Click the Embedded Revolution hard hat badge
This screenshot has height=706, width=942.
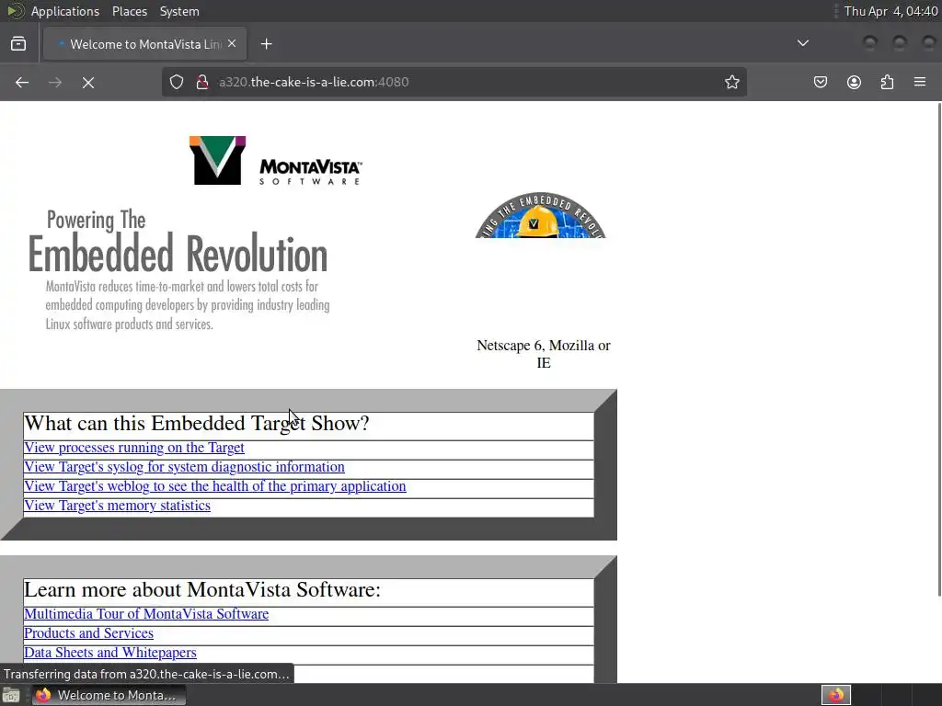[540, 215]
